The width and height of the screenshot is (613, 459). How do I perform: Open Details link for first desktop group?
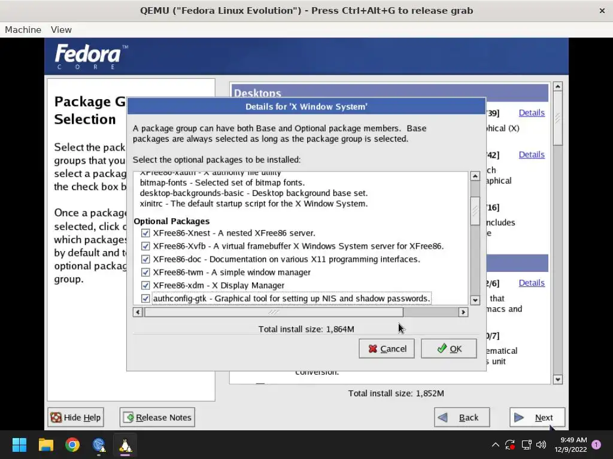click(x=532, y=113)
